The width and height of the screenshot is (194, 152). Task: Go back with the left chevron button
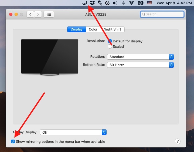click(30, 14)
